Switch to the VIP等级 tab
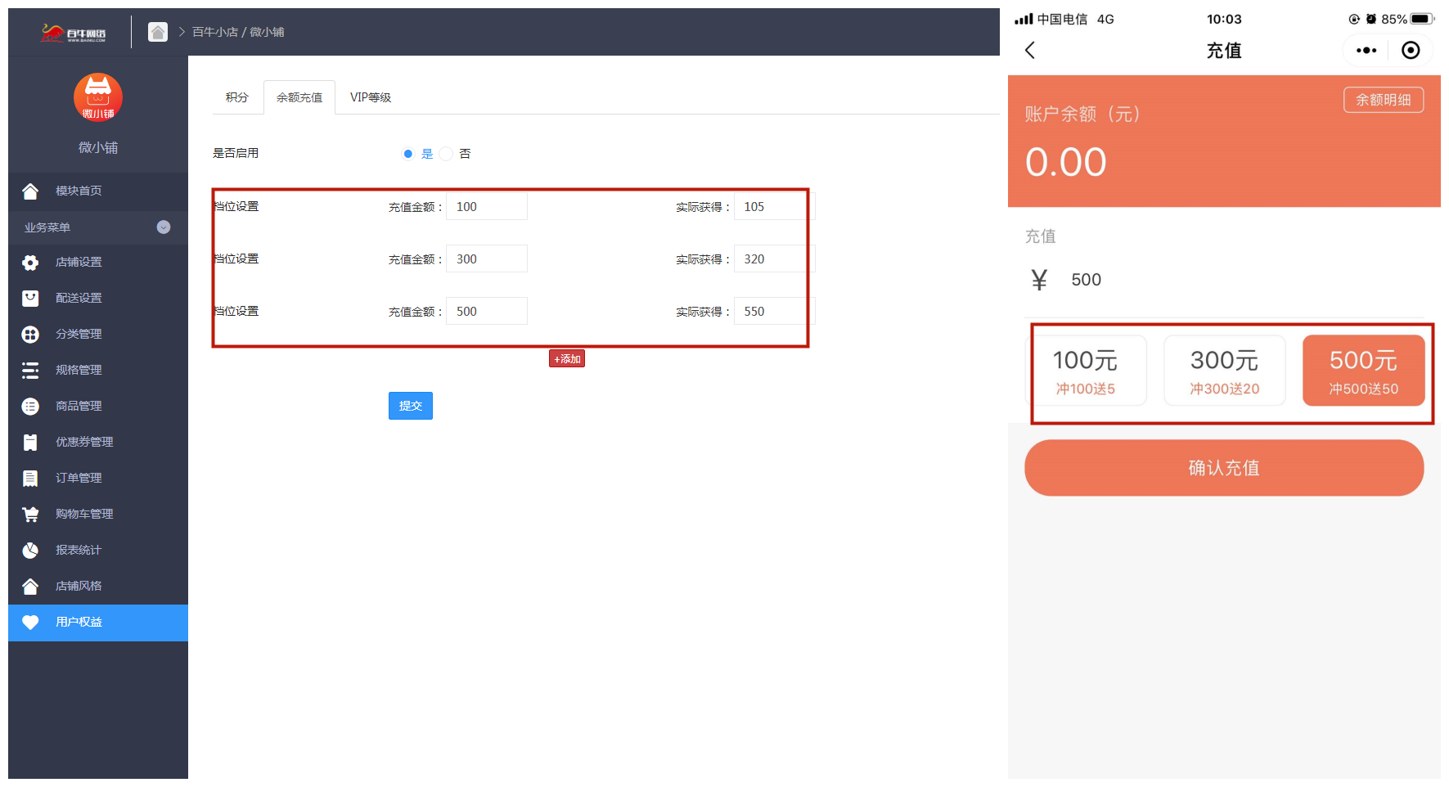 (x=371, y=97)
